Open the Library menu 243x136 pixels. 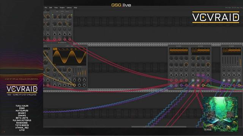69,8
